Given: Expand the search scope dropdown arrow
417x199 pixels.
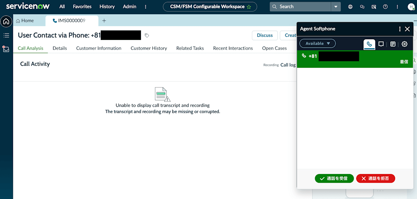Looking at the screenshot, I should coord(336,7).
